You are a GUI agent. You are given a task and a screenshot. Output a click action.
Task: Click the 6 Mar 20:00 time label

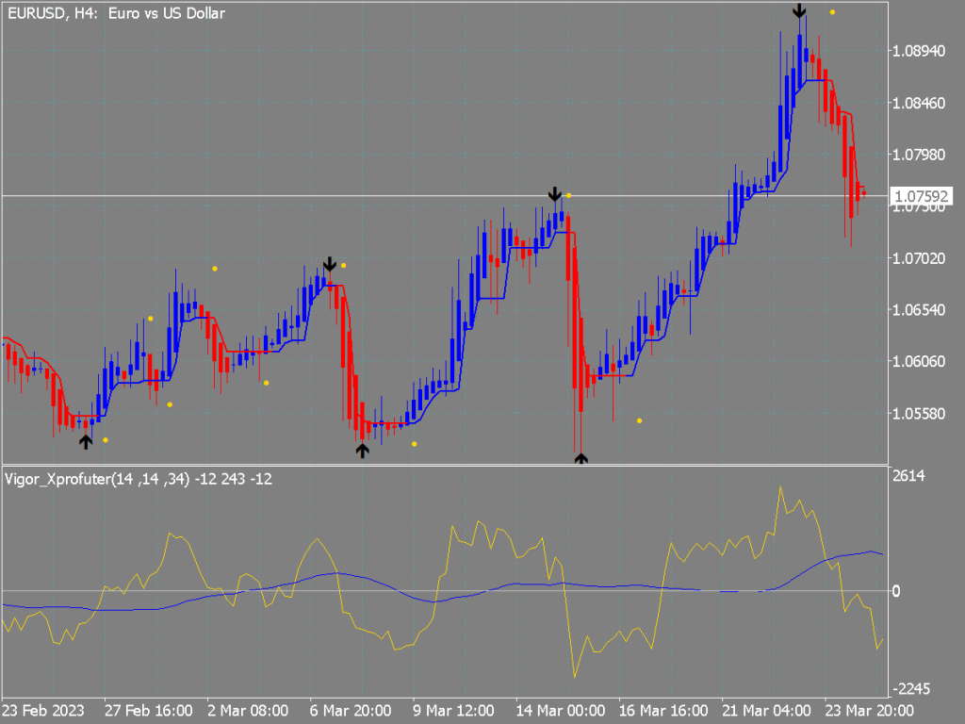(351, 711)
